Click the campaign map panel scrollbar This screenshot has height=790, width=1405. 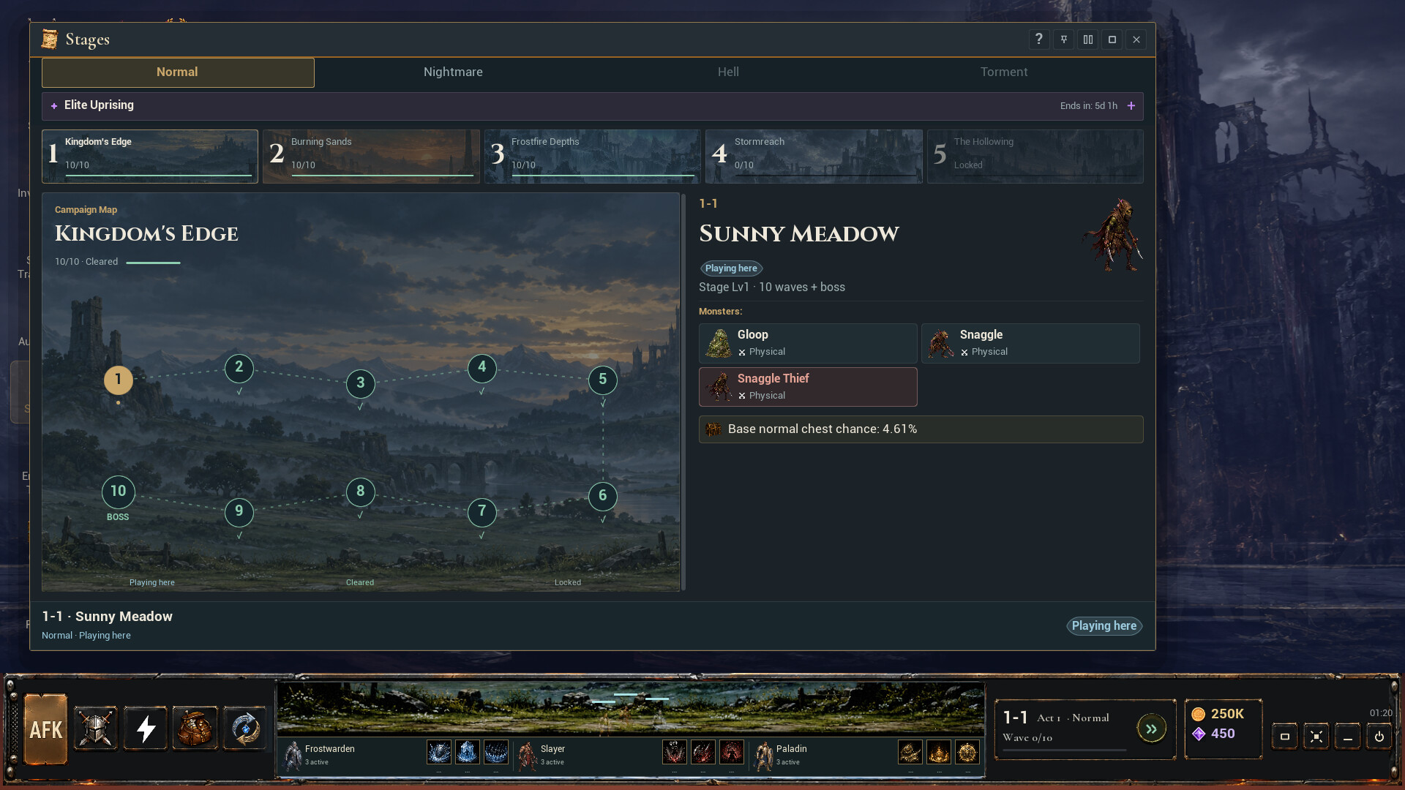click(x=683, y=392)
